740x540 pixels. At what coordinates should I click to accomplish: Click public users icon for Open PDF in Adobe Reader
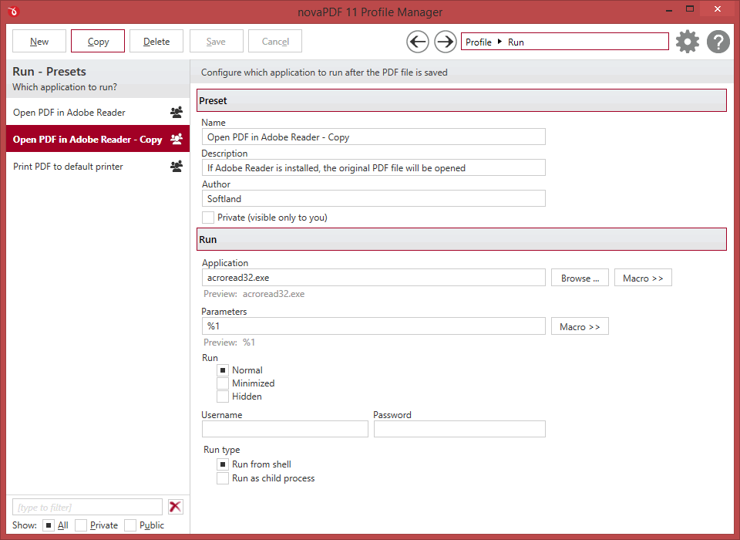(177, 113)
